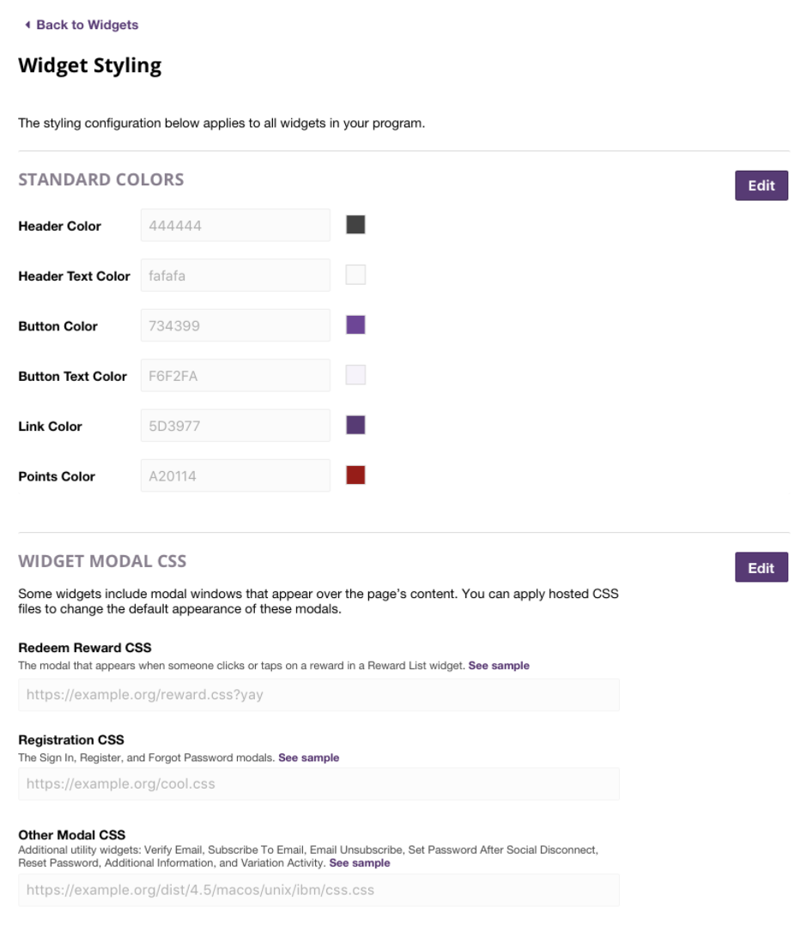The image size is (807, 937).
Task: Click the Link Color hex field
Action: (235, 426)
